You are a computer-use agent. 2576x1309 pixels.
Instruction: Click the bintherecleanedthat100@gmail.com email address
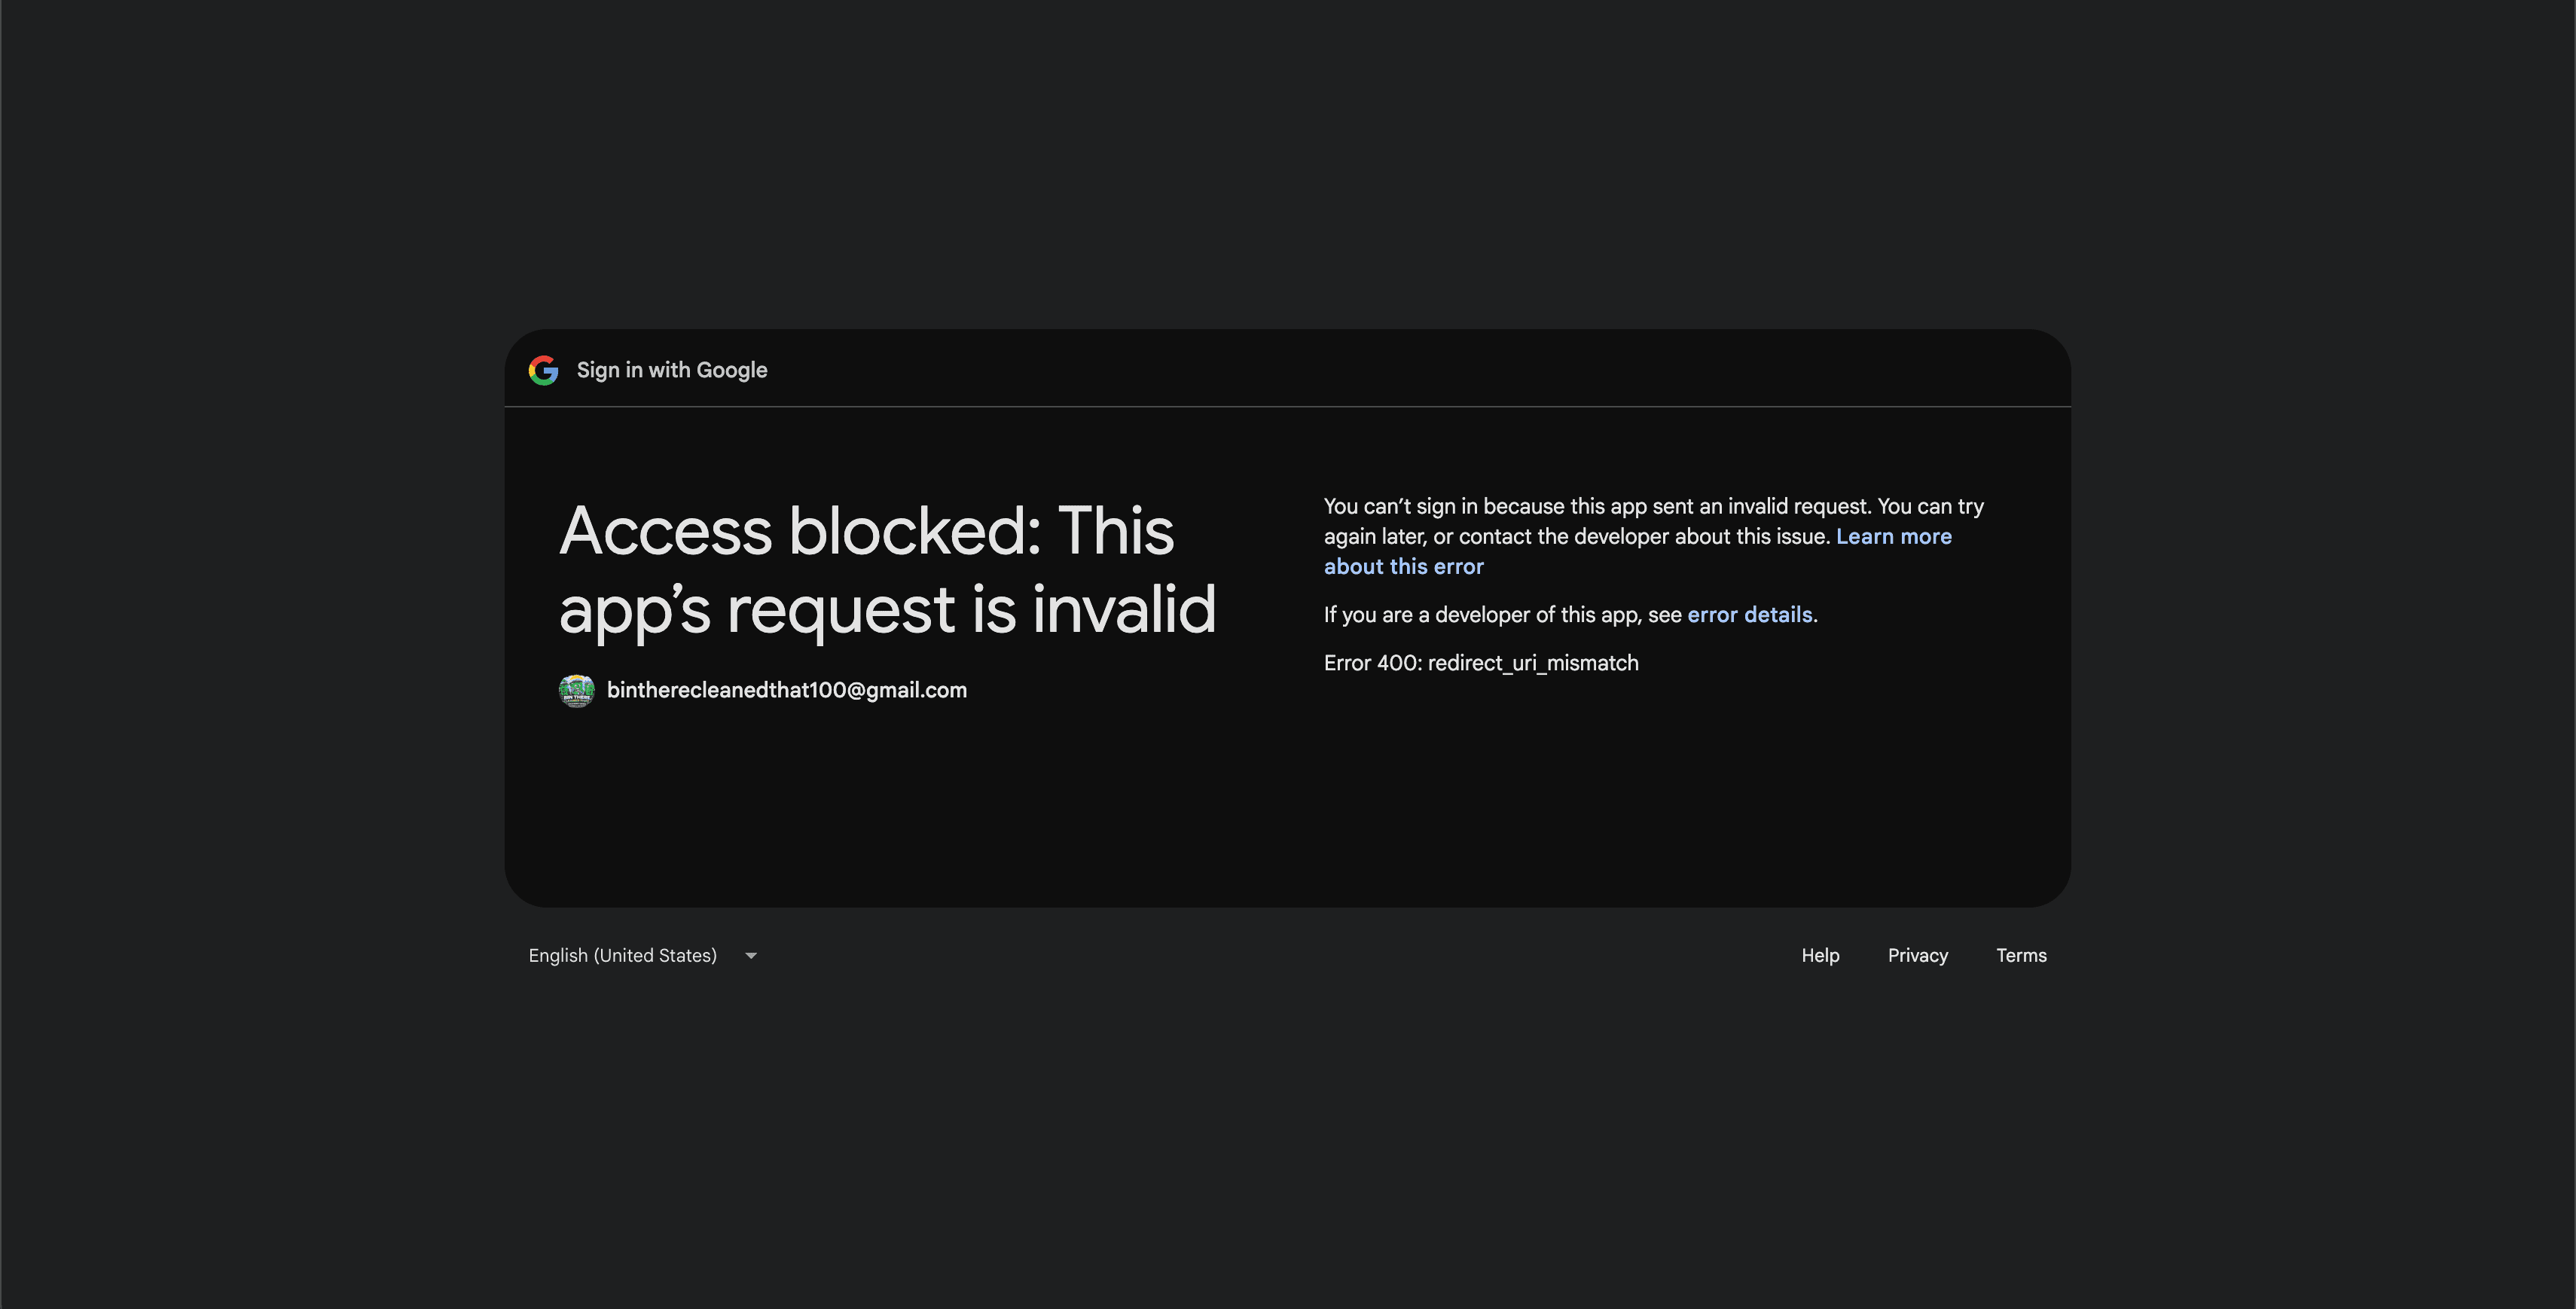coord(787,690)
